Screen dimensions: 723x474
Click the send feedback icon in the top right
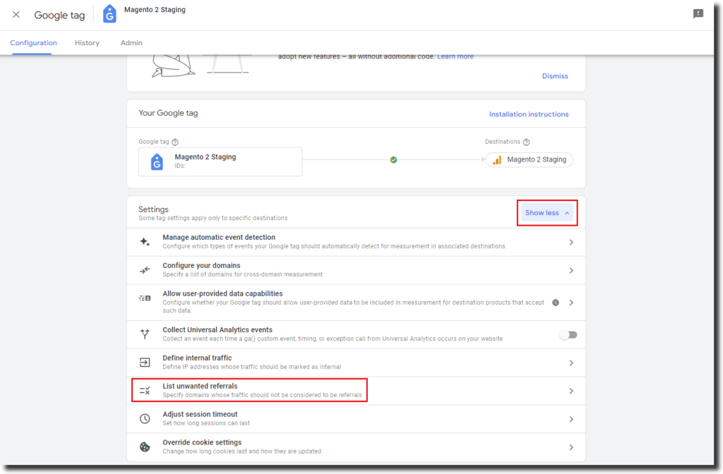tap(698, 14)
